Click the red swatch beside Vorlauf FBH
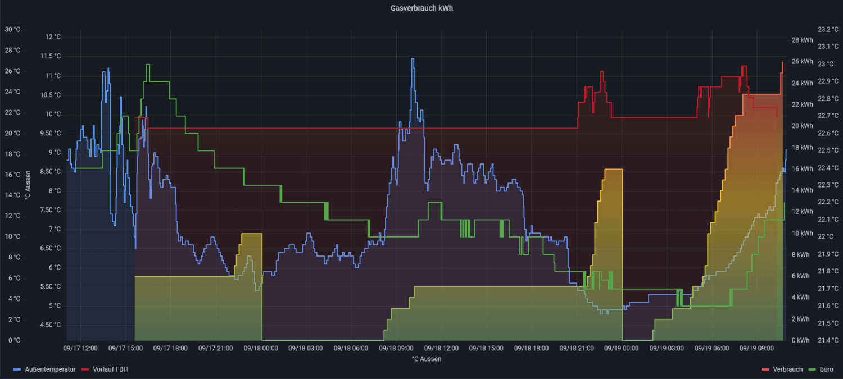Viewport: 843px width, 379px height. tap(85, 369)
